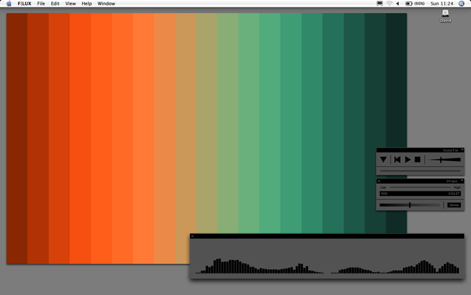
Task: Play the sound file
Action: pos(408,160)
